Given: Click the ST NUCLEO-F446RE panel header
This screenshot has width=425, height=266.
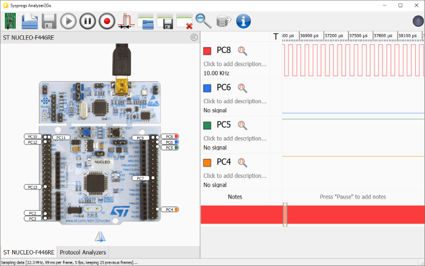Looking at the screenshot, I should point(29,38).
